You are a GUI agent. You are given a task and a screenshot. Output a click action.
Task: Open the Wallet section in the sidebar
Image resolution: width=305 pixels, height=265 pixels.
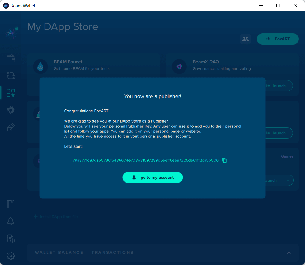[x=11, y=58]
